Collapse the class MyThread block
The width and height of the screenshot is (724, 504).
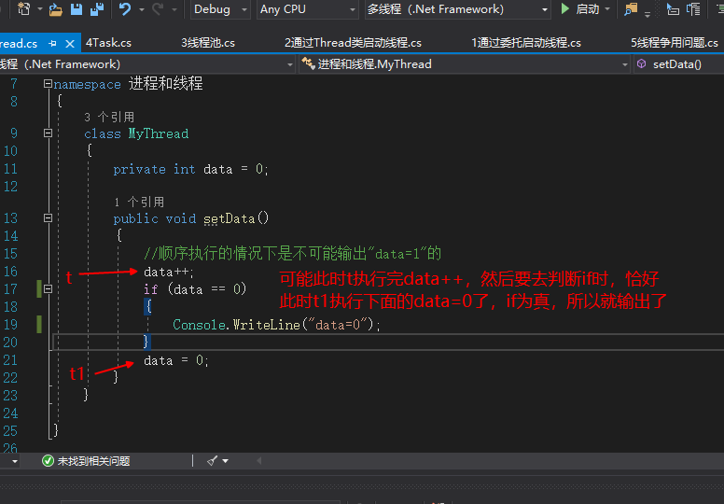pos(48,133)
